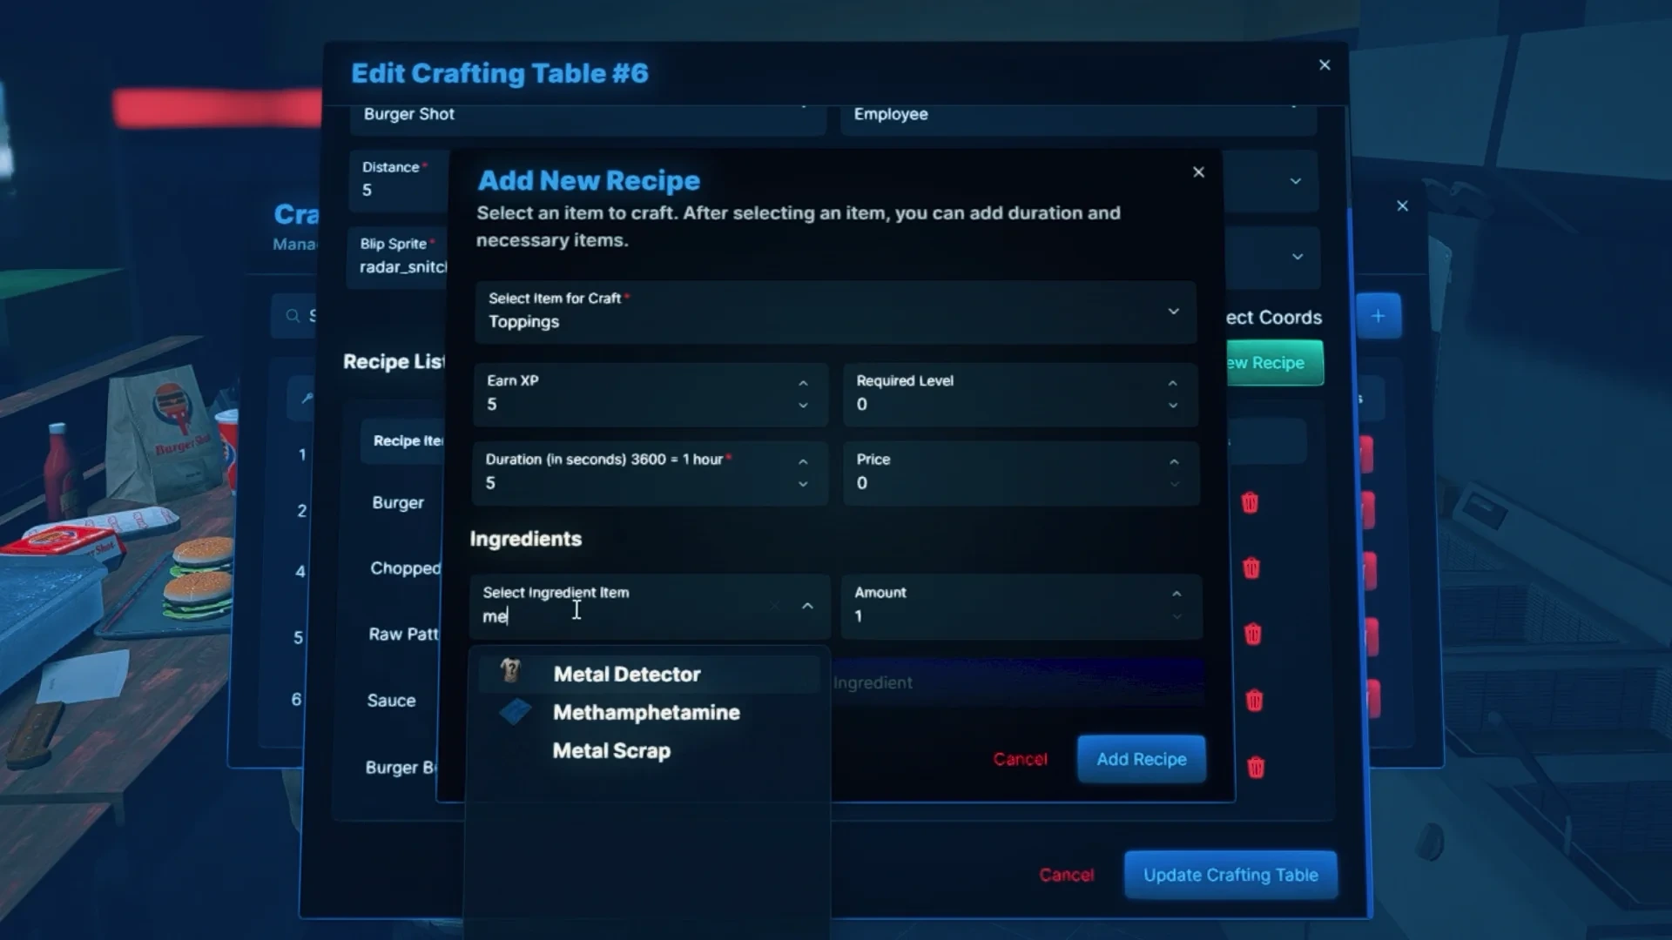Decrease Earn XP with down arrow

(x=803, y=406)
